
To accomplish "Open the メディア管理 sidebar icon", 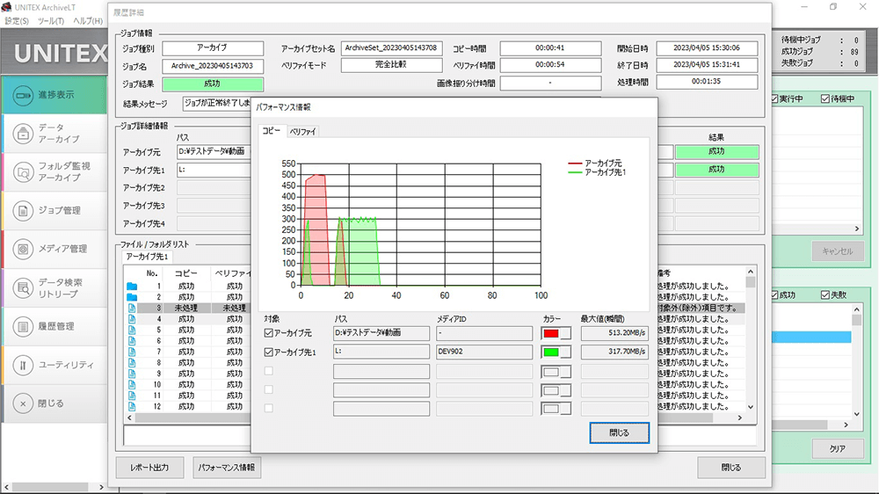I will (x=23, y=249).
